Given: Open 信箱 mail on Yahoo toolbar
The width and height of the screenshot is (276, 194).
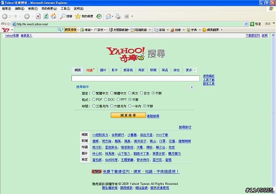Looking at the screenshot, I should click(160, 30).
